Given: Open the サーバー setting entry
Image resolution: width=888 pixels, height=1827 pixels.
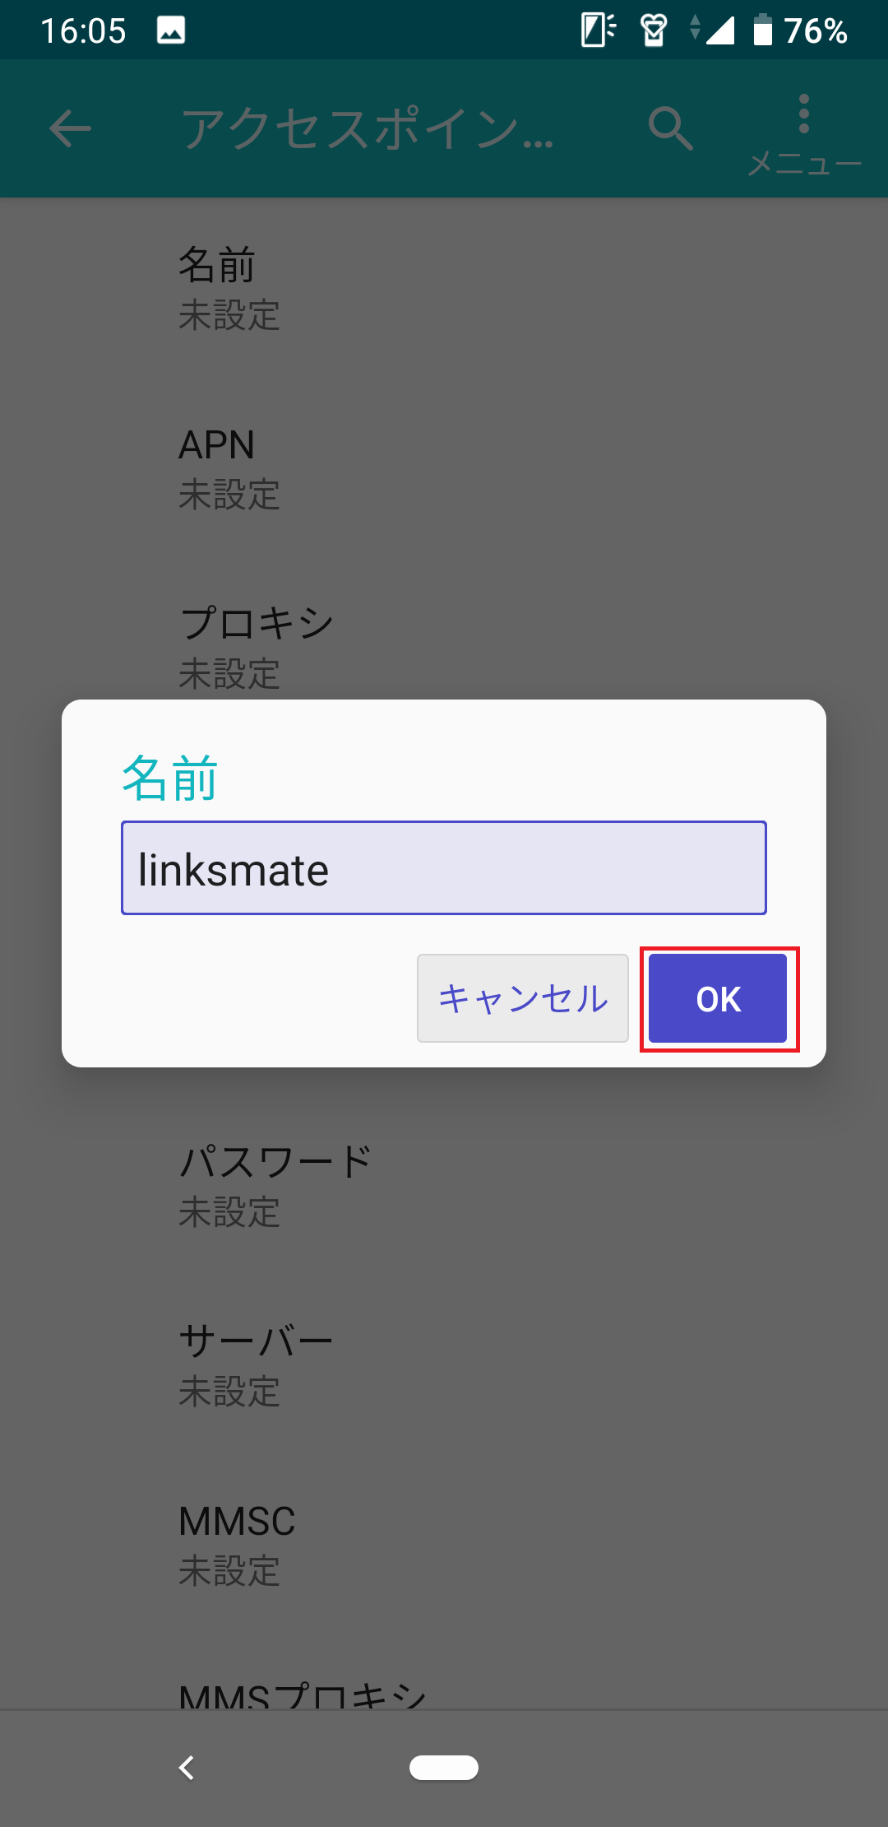Looking at the screenshot, I should tap(444, 1366).
